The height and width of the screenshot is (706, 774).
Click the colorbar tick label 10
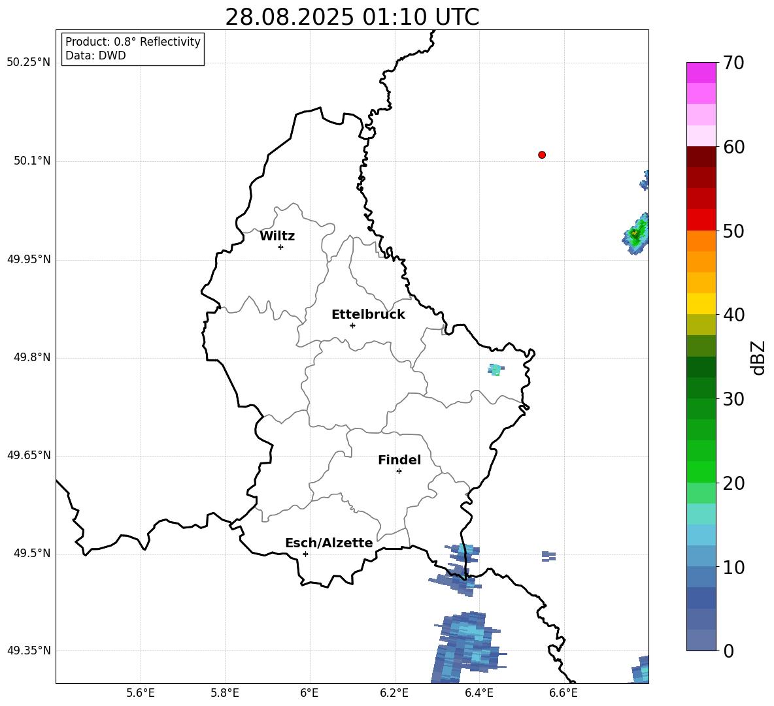click(733, 568)
